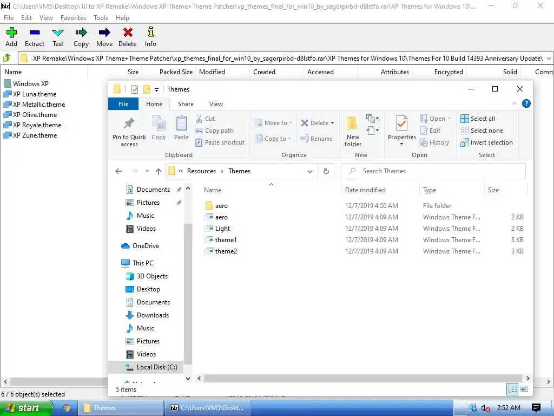Screen dimensions: 554x416
Task: Click the Explorer horizontal scrollbar
Action: coord(363,379)
